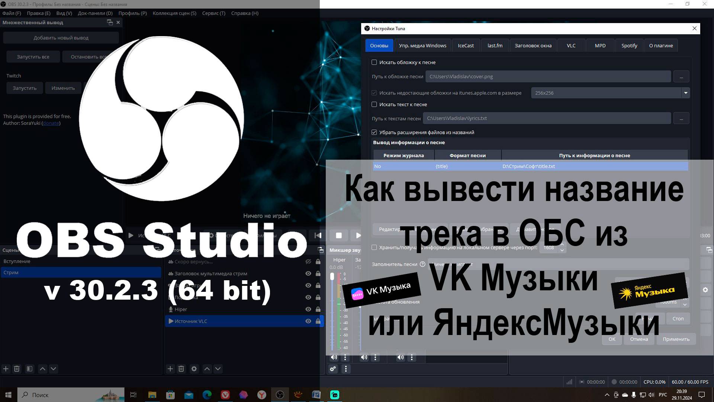
Task: Delete selected scene with trash icon
Action: pos(17,369)
